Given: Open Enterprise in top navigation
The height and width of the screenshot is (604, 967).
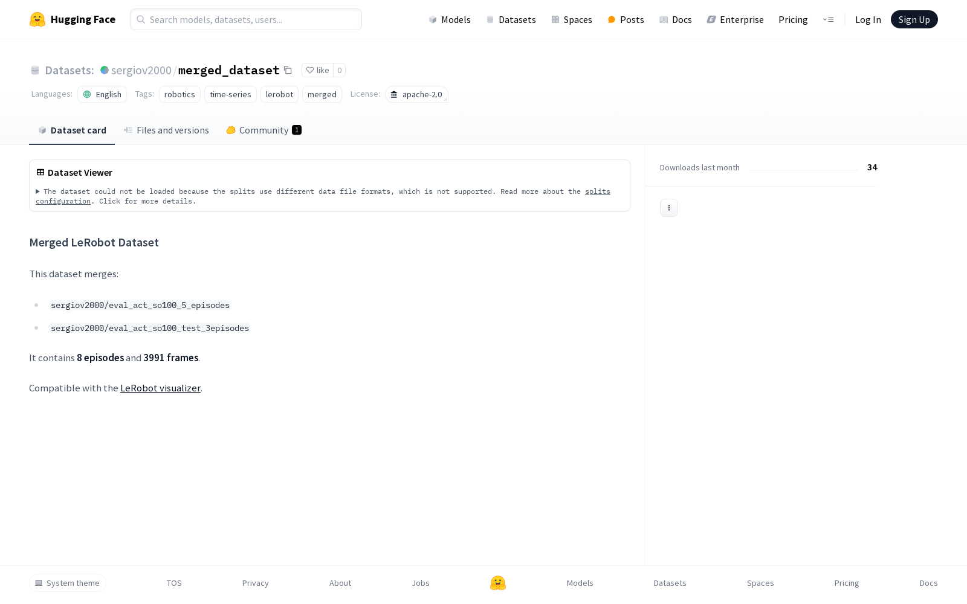Looking at the screenshot, I should click(x=736, y=19).
